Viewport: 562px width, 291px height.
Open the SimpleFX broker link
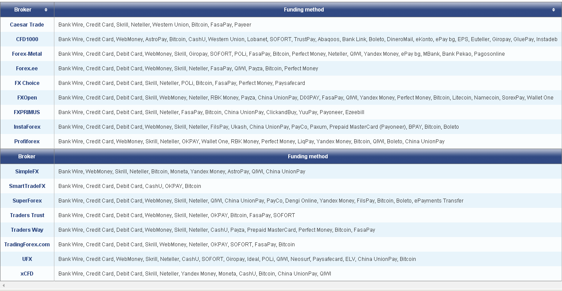click(27, 172)
